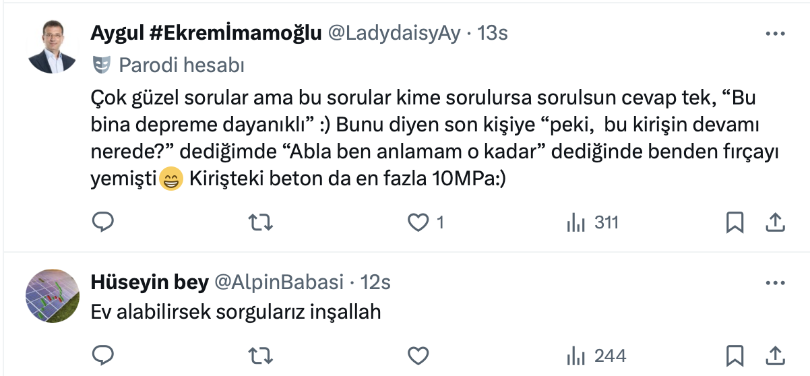View analytics showing 311 views
Screen dimensions: 810x376
point(592,222)
